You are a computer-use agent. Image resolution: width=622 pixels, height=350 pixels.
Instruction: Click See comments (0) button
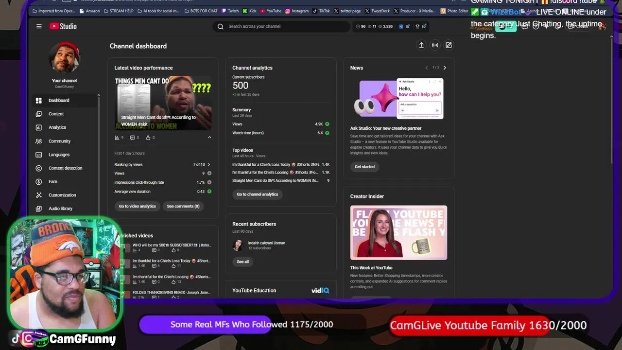point(183,206)
